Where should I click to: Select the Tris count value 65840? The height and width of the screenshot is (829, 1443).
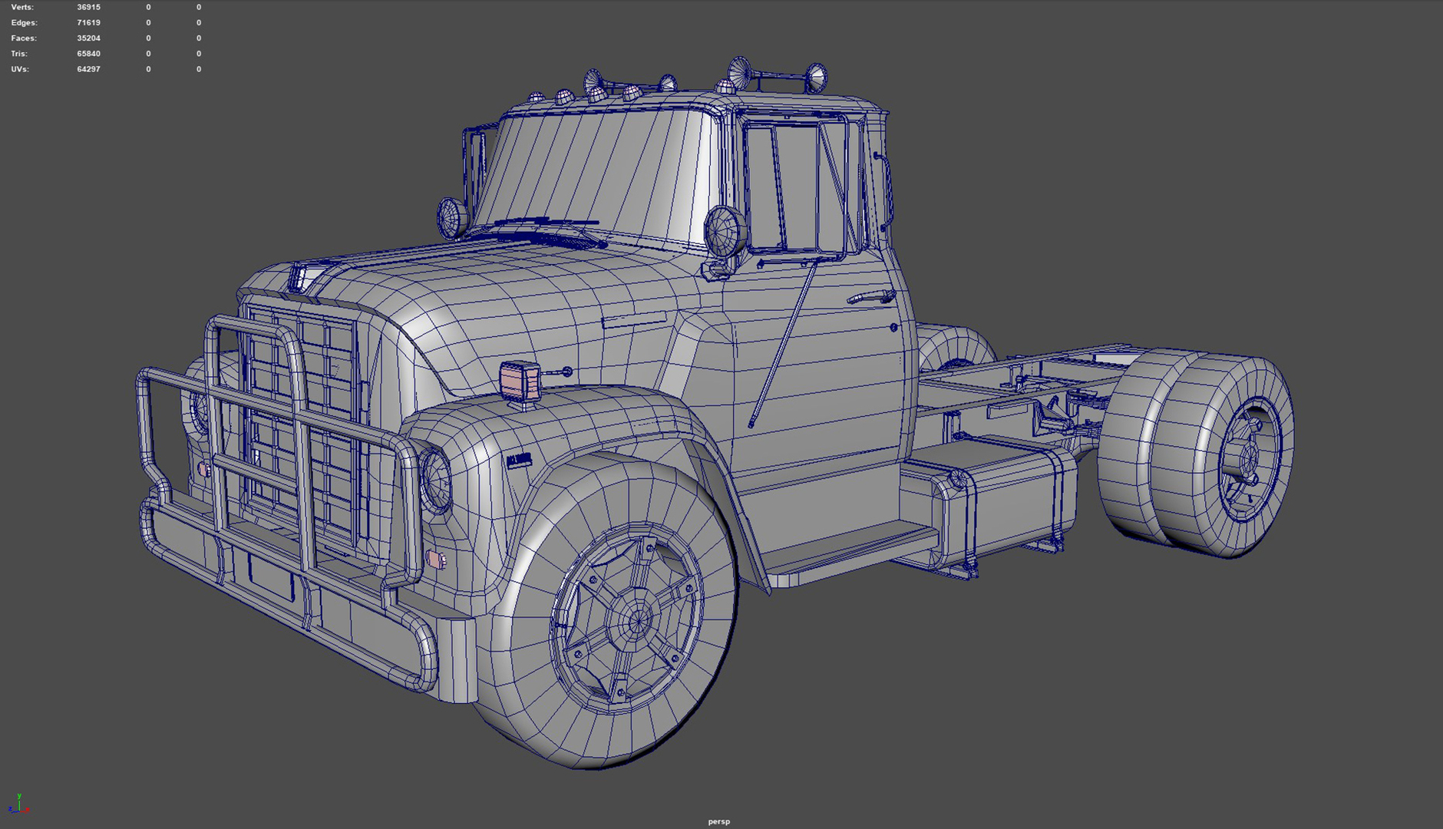(x=88, y=54)
